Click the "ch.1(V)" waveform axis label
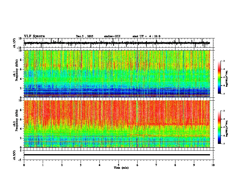This screenshot has width=240, height=185. click(x=15, y=43)
